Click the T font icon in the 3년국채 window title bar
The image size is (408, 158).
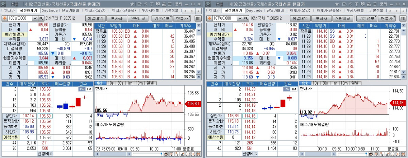click(x=152, y=4)
